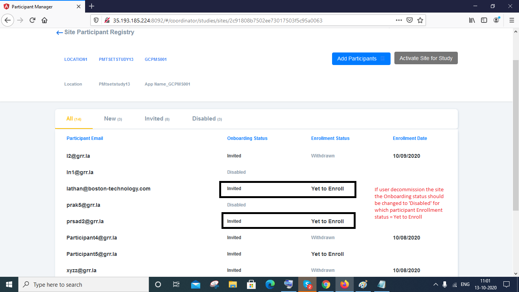
Task: Open the PMTSETSTUDY13 study link
Action: [116, 59]
